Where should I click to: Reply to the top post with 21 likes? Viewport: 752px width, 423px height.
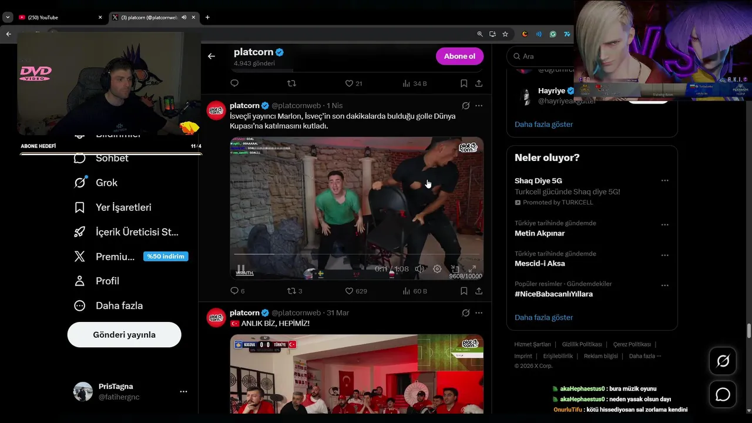coord(234,83)
